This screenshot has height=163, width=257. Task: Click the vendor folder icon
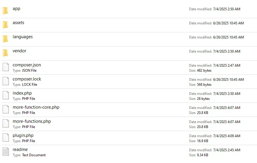tap(5, 53)
